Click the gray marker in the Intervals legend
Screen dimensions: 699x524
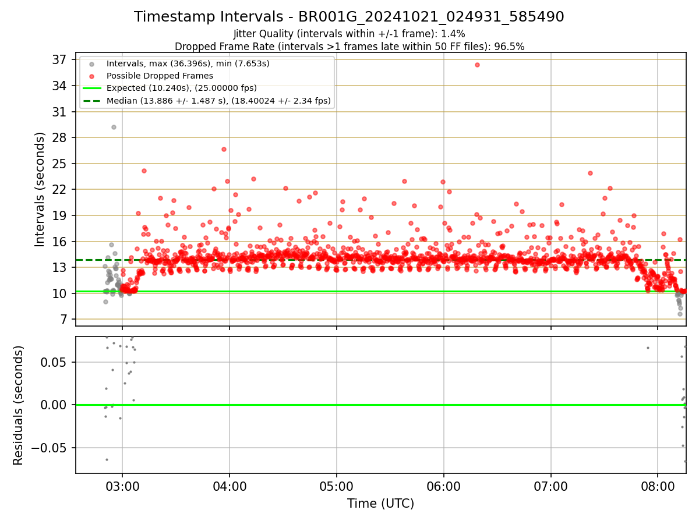(92, 63)
